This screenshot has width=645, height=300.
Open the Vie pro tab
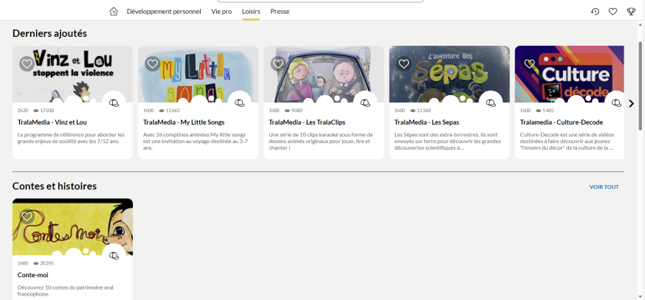[x=221, y=12]
